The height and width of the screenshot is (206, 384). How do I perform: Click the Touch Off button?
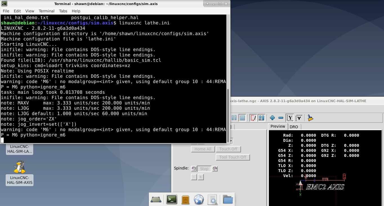tap(228, 149)
